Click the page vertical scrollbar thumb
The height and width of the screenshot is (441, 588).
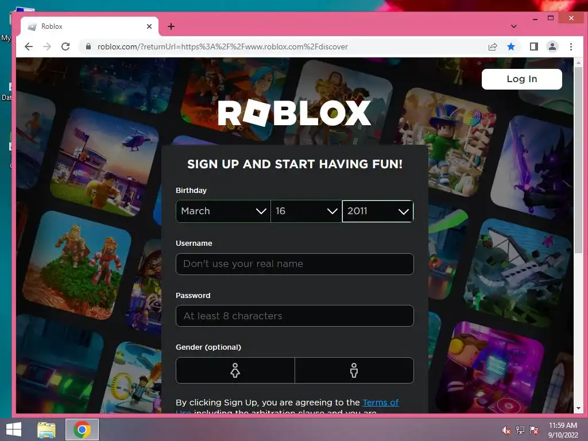pyautogui.click(x=578, y=160)
